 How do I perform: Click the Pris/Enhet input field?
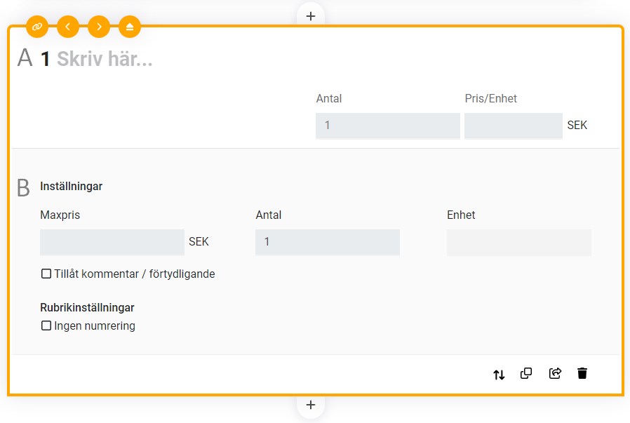513,126
